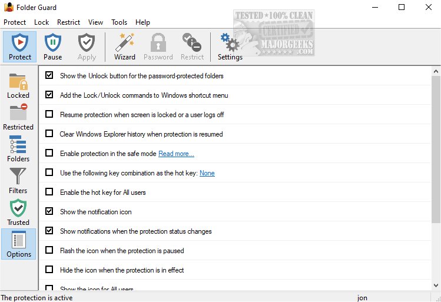441x302 pixels.
Task: Click the Restrict toolbar icon
Action: point(192,47)
